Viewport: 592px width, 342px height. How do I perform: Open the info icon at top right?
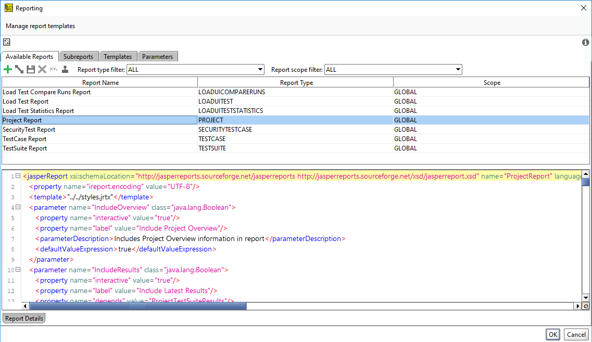585,42
